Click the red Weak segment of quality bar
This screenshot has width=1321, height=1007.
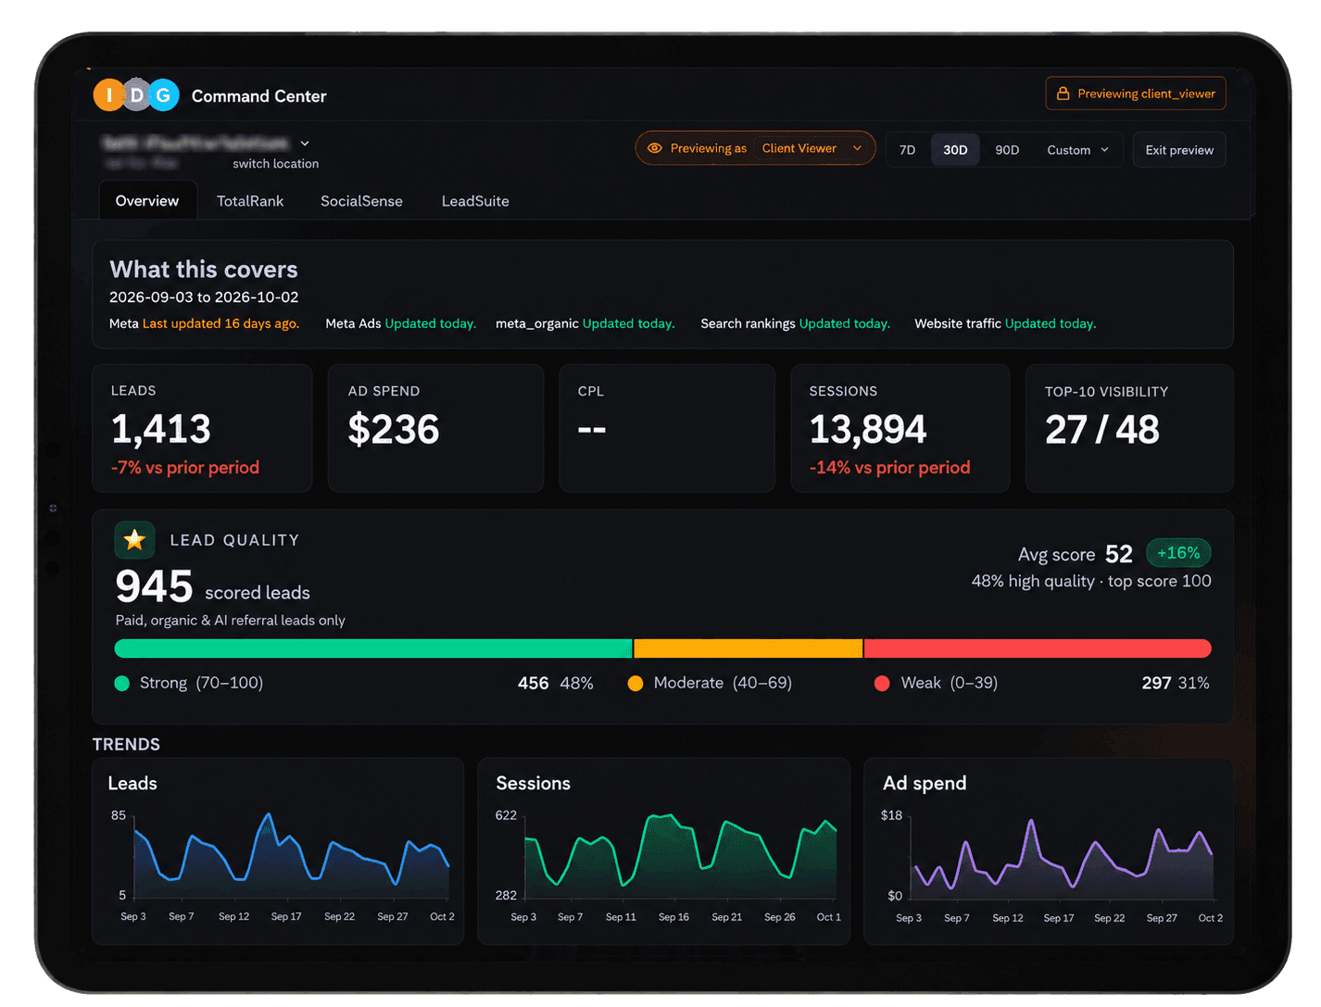1038,648
